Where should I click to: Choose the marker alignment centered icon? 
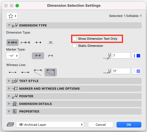pyautogui.click(x=38, y=56)
